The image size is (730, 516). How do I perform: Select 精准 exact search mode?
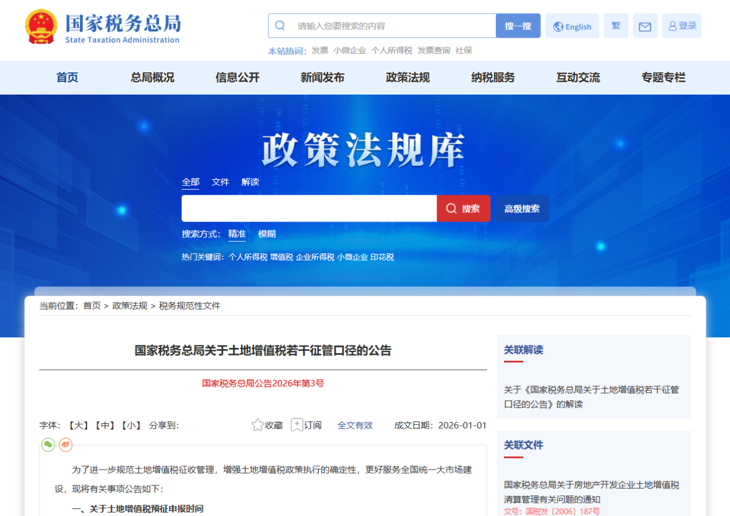coord(237,234)
